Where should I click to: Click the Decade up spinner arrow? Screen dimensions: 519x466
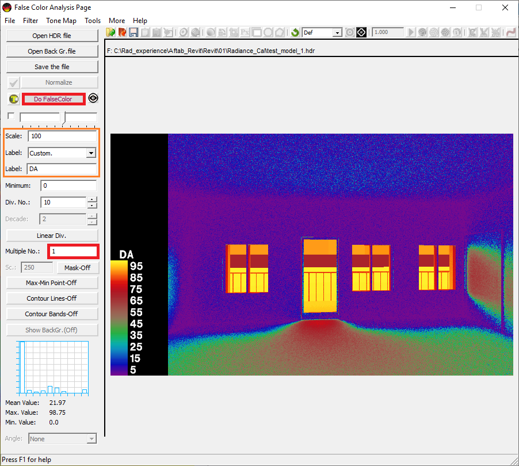click(x=92, y=216)
